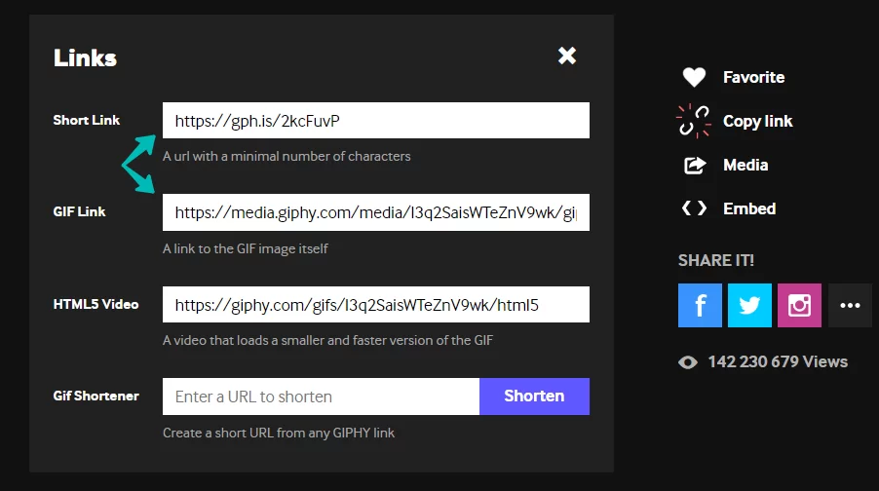This screenshot has width=879, height=491.
Task: Click the Media share arrow icon
Action: pos(695,165)
